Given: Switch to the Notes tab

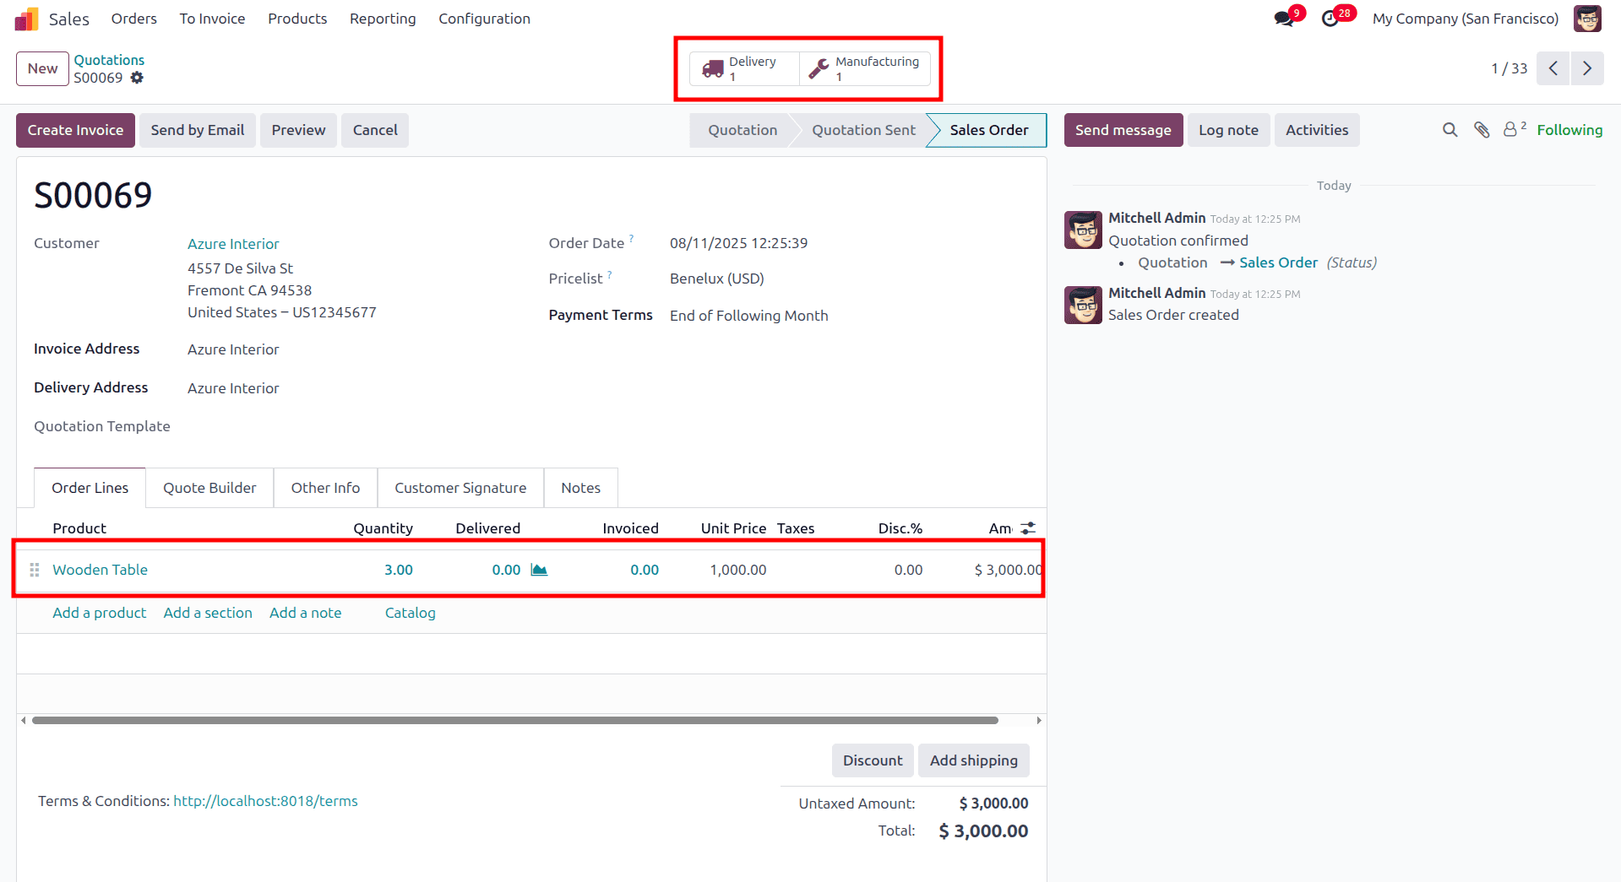Looking at the screenshot, I should tap(581, 488).
